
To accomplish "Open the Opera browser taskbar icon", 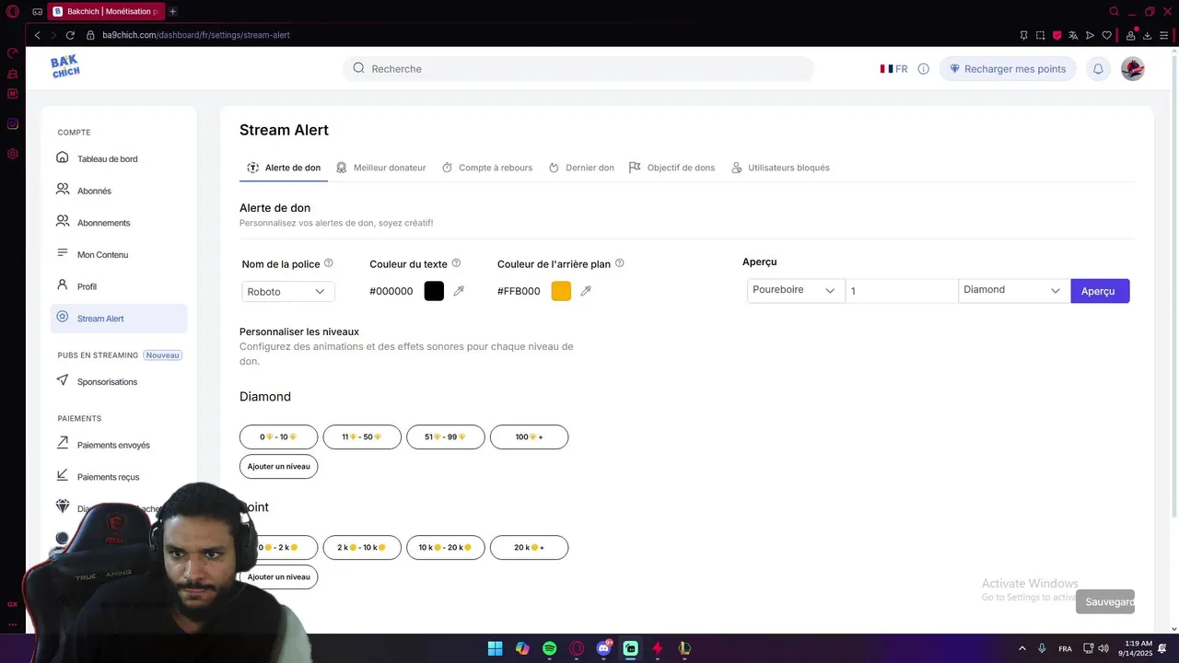I will 577,648.
